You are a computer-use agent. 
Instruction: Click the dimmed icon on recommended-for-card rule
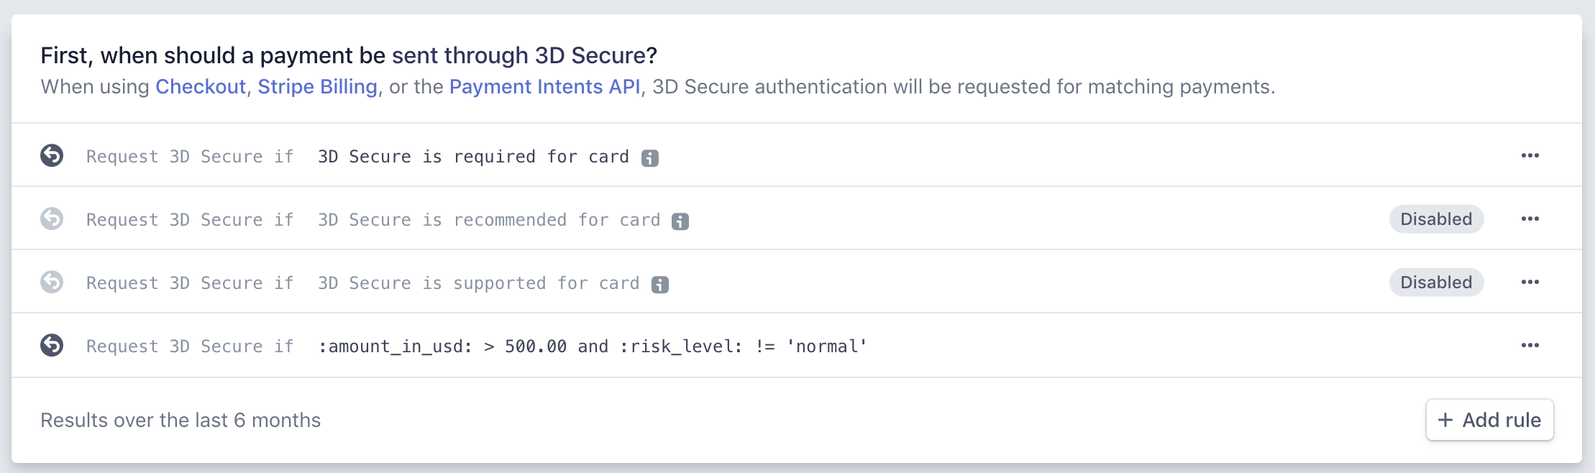click(x=52, y=219)
